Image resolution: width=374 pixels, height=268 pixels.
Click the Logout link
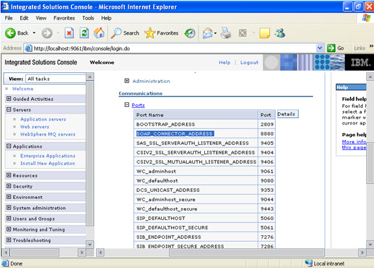click(x=249, y=63)
